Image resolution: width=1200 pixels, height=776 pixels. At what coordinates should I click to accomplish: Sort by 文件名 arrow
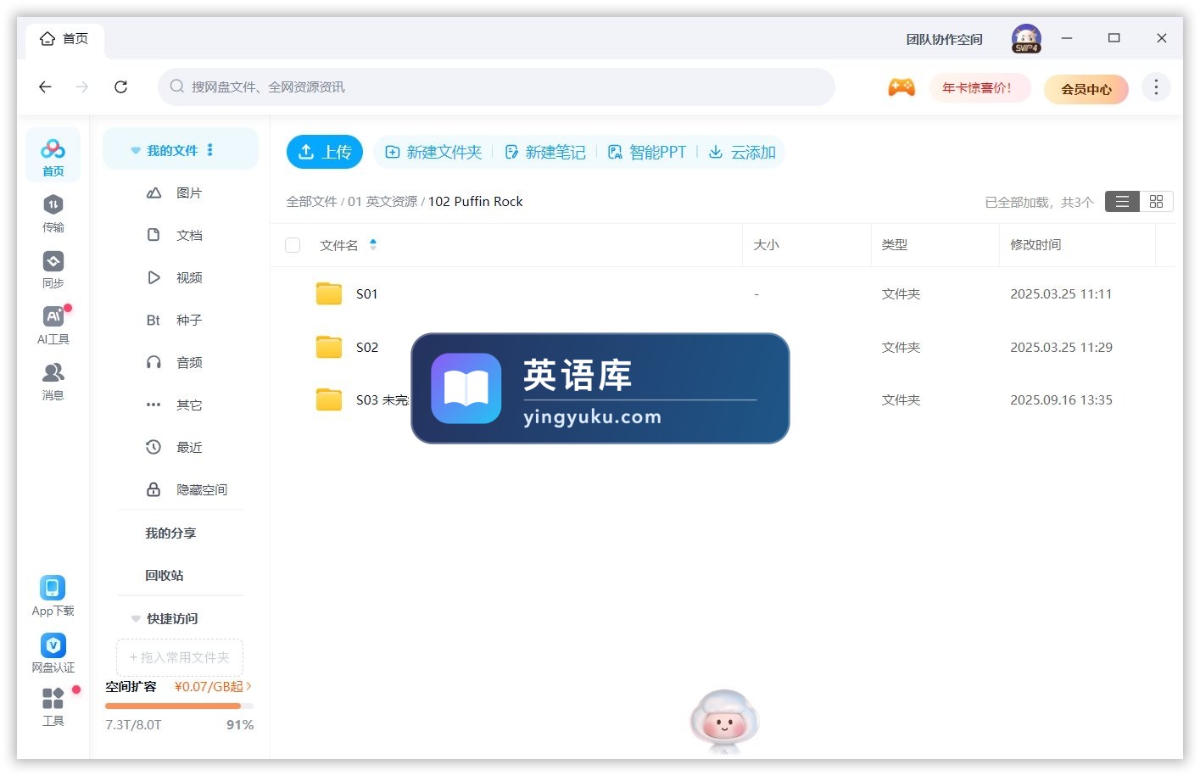tap(373, 245)
